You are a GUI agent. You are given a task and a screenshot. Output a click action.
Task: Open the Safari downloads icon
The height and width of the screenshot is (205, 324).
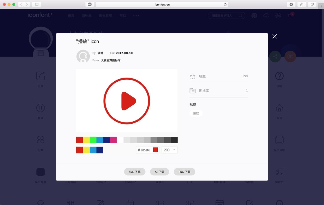[291, 4]
